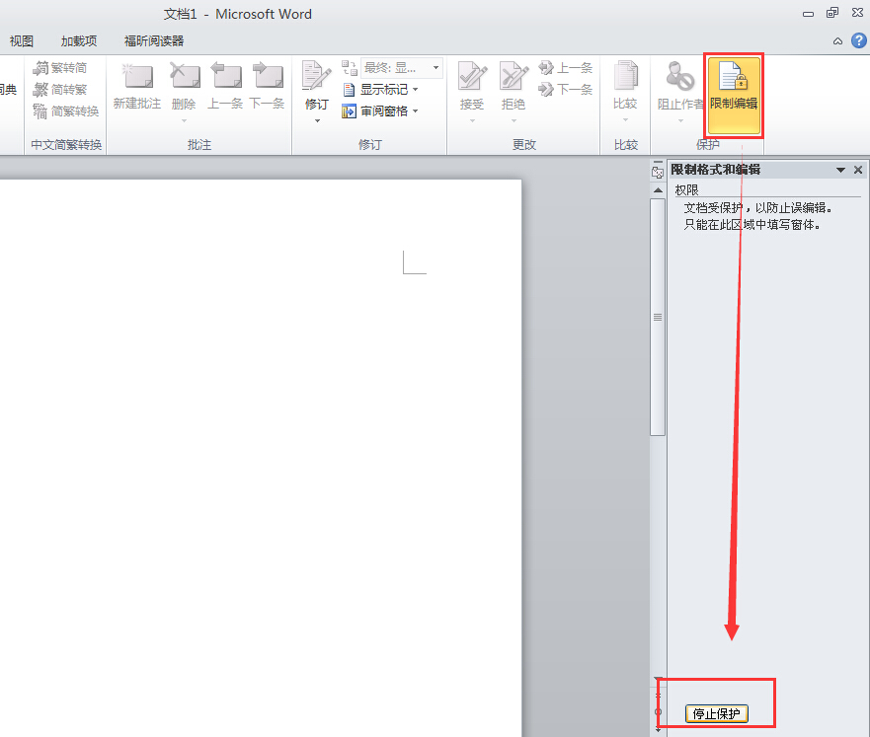
Task: Click the Show Markup (显示标记) icon
Action: pyautogui.click(x=349, y=89)
